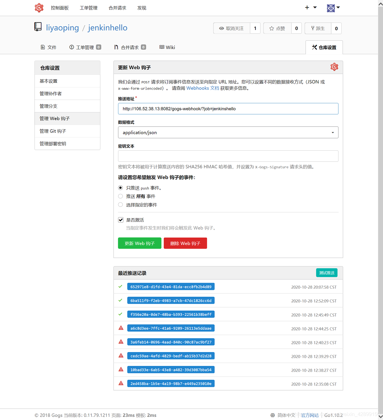383x420 pixels.
Task: Click the Gogs logo in top navigation
Action: pyautogui.click(x=39, y=8)
